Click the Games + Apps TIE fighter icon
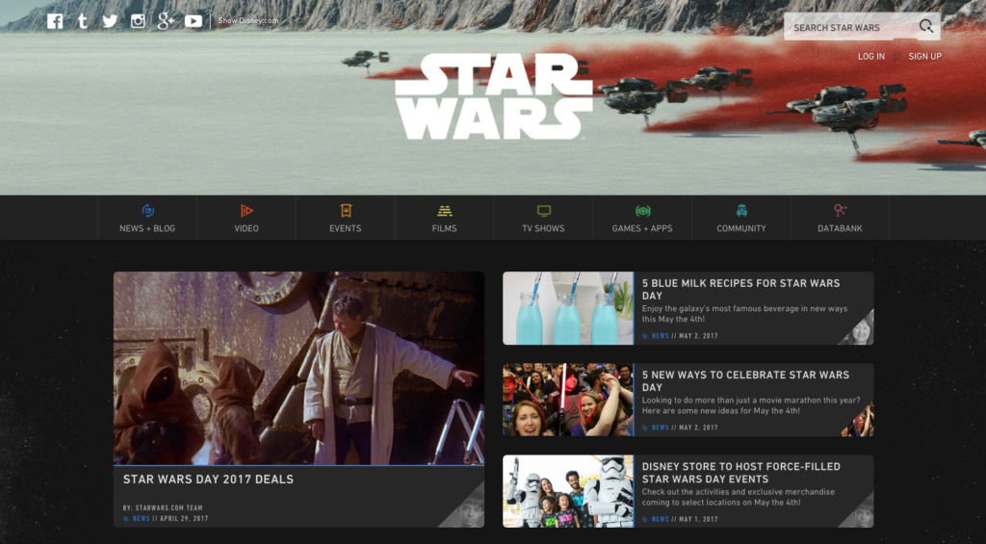The image size is (986, 544). pyautogui.click(x=642, y=211)
